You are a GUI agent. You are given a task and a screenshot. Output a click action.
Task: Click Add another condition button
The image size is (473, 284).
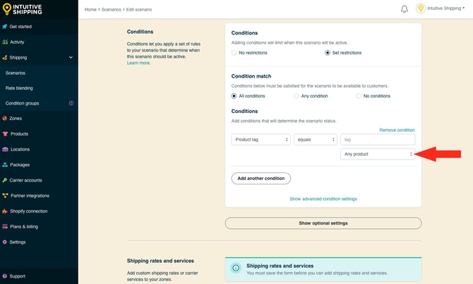pos(261,178)
